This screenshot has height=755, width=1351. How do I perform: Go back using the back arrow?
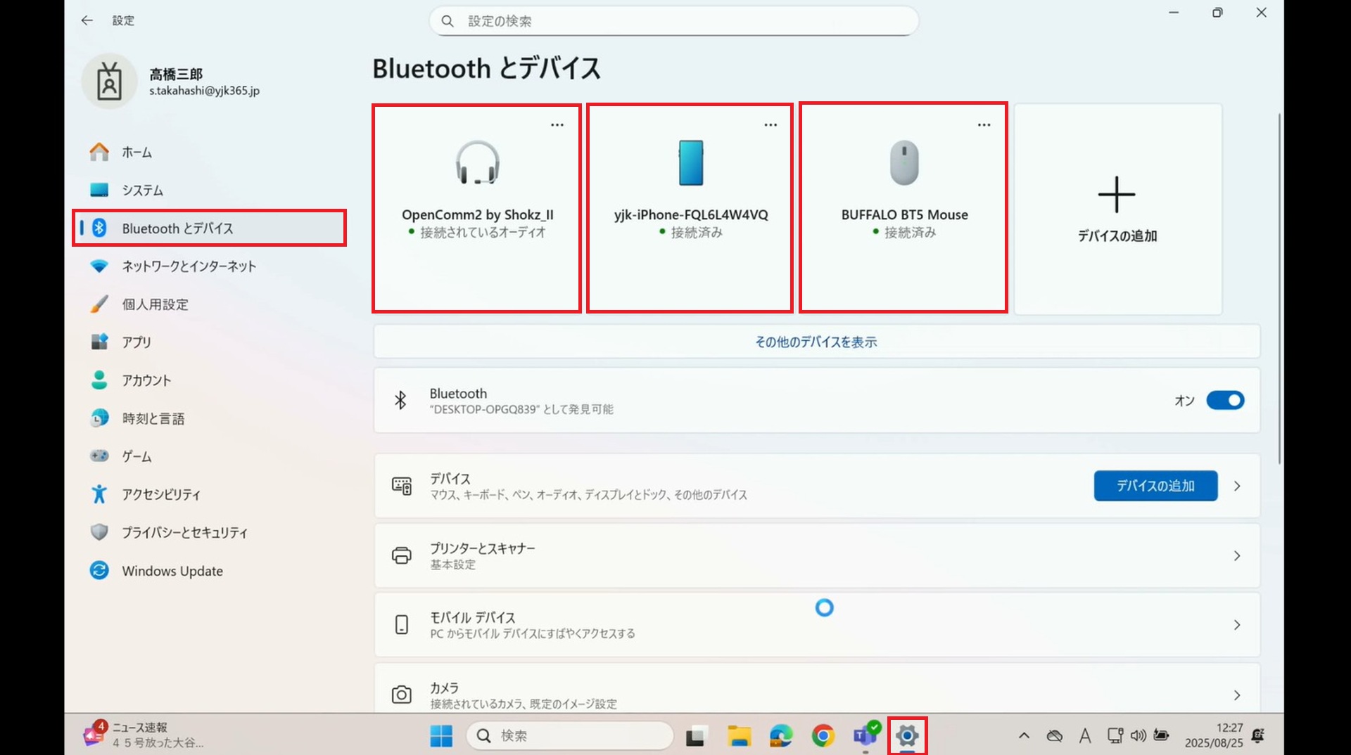pos(87,20)
